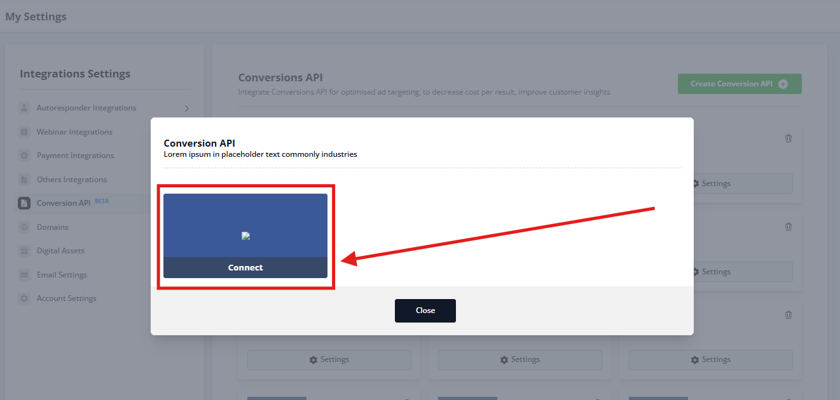This screenshot has width=840, height=400.
Task: Open the Payment Integrations menu item
Action: click(76, 156)
